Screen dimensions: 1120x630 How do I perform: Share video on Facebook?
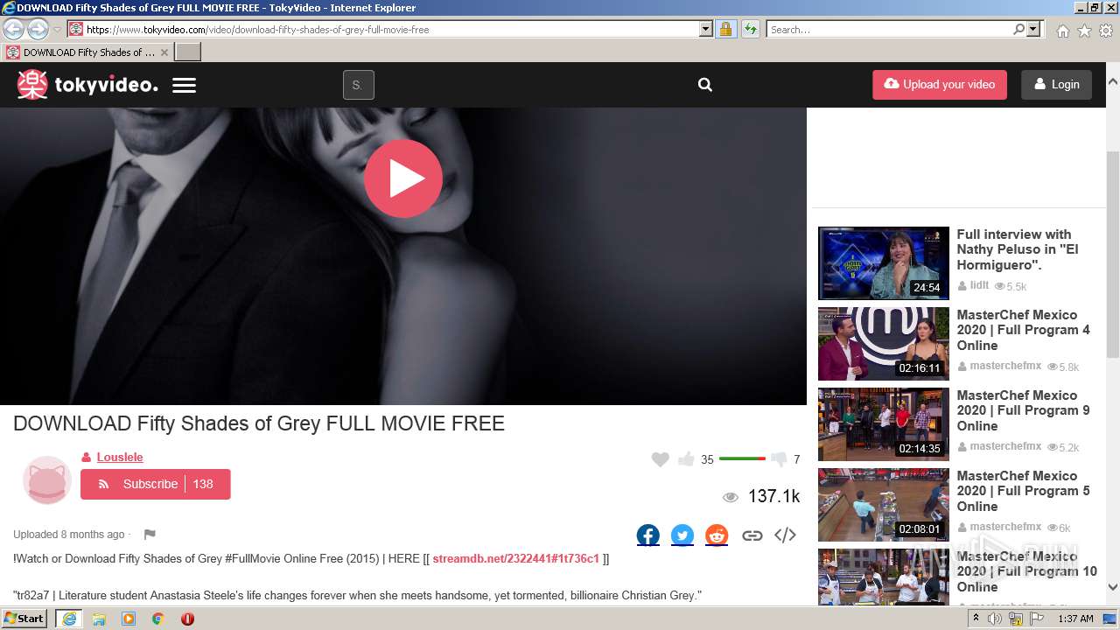647,535
